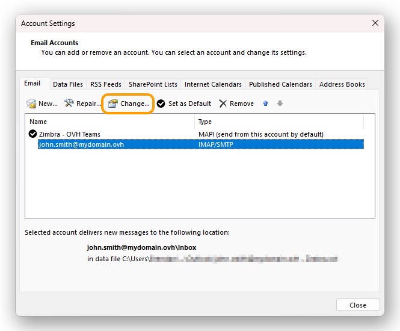Click the Repair tools icon
Image resolution: width=400 pixels, height=331 pixels.
[x=69, y=104]
